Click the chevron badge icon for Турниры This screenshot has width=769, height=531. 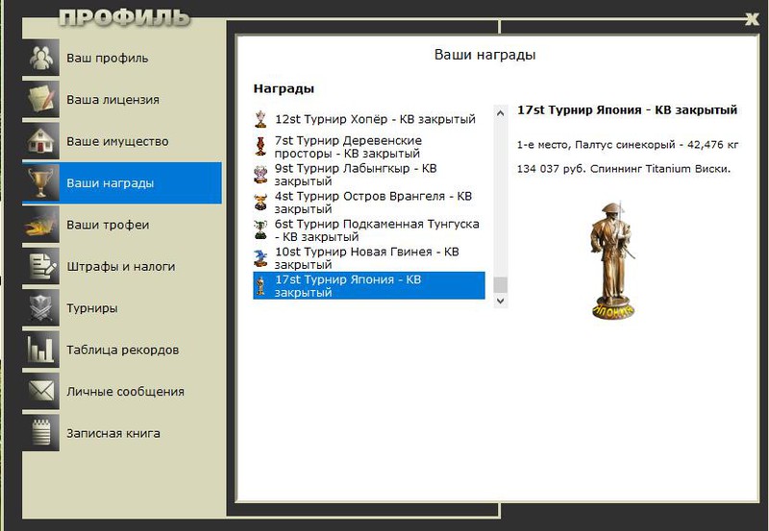point(41,307)
